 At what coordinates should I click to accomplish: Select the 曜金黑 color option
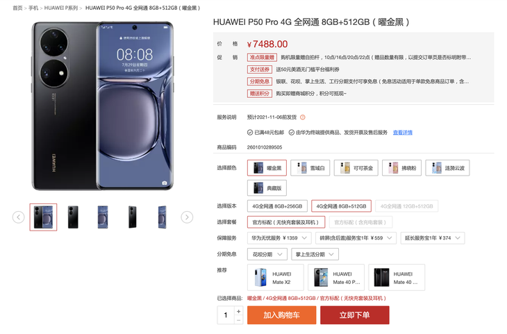pyautogui.click(x=267, y=168)
